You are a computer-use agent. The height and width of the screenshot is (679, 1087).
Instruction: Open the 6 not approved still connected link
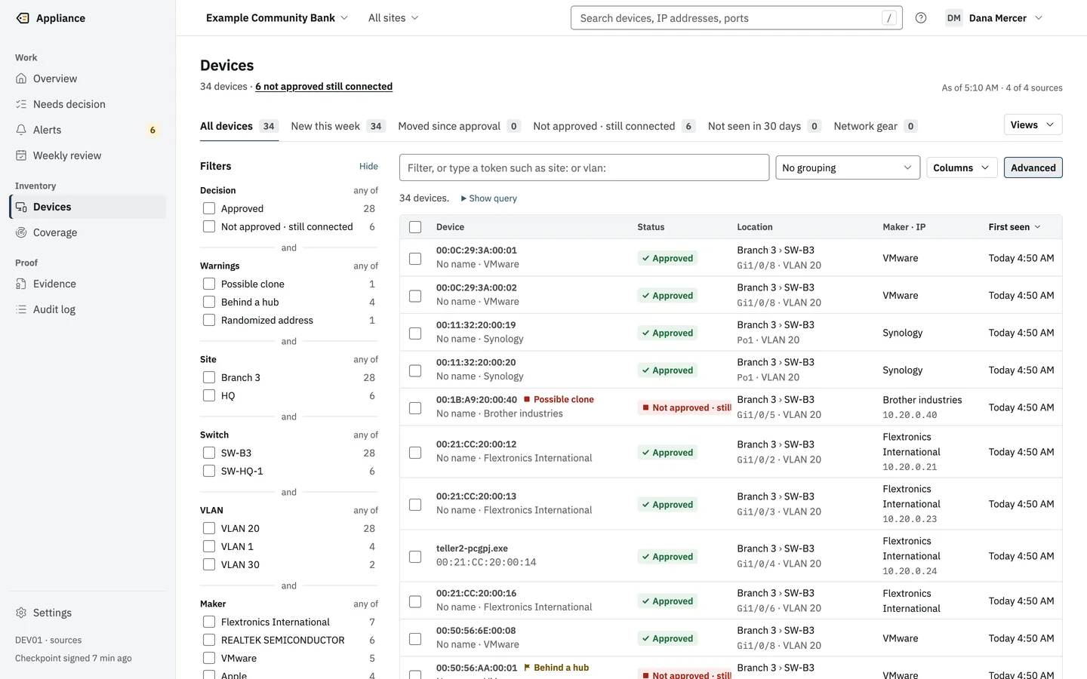pyautogui.click(x=324, y=87)
